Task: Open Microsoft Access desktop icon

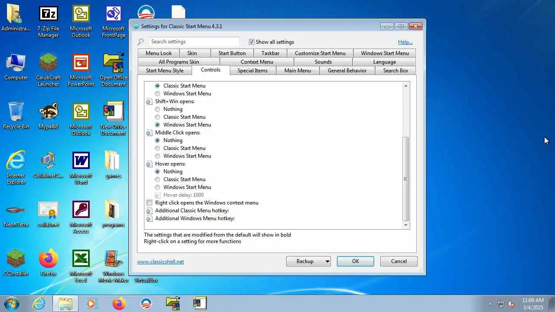Action: (x=81, y=217)
